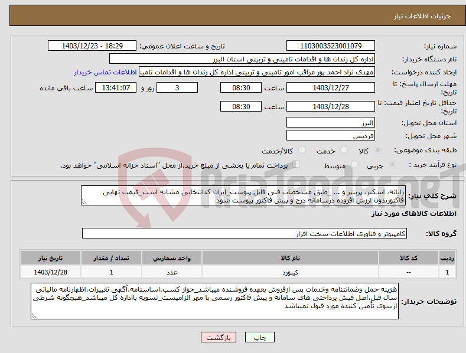Click the request creator name field
Viewport: 466px width, 353px height.
(257, 72)
